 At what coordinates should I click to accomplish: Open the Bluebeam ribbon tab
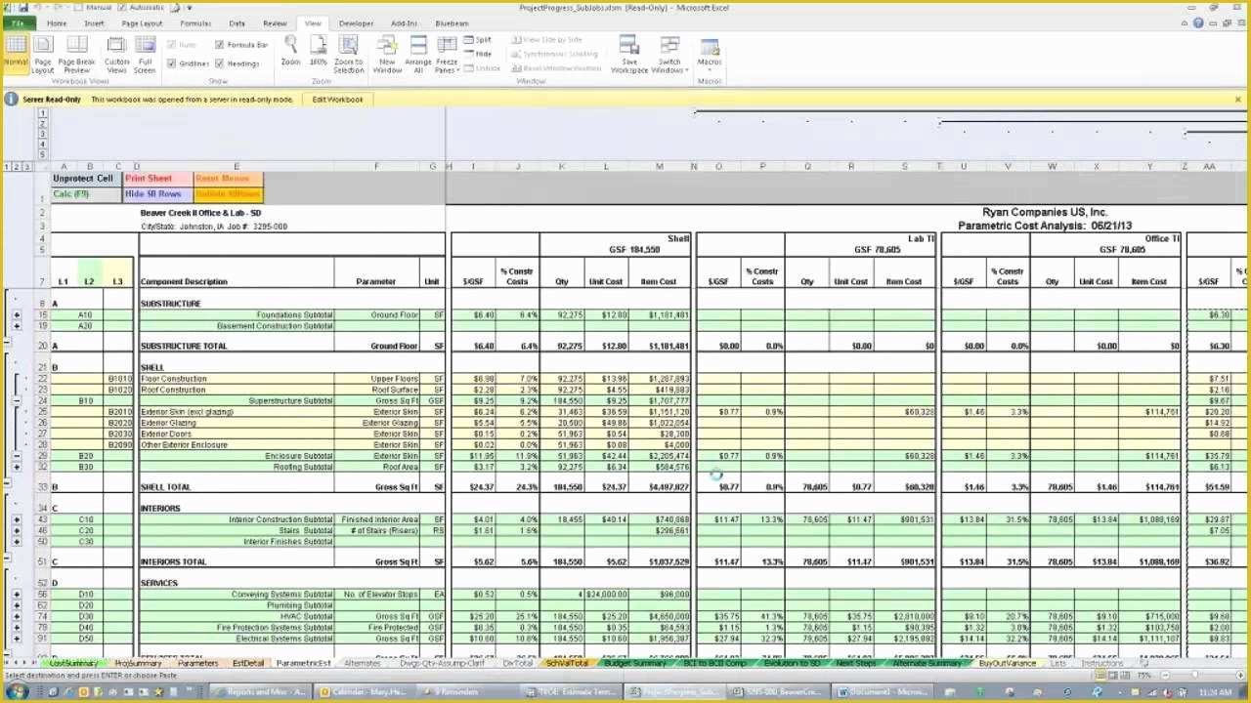coord(452,22)
